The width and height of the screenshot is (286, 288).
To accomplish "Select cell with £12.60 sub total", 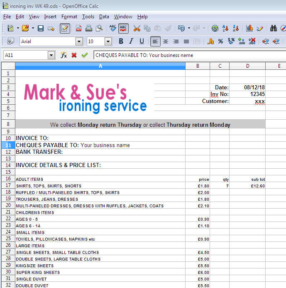I will click(x=247, y=186).
